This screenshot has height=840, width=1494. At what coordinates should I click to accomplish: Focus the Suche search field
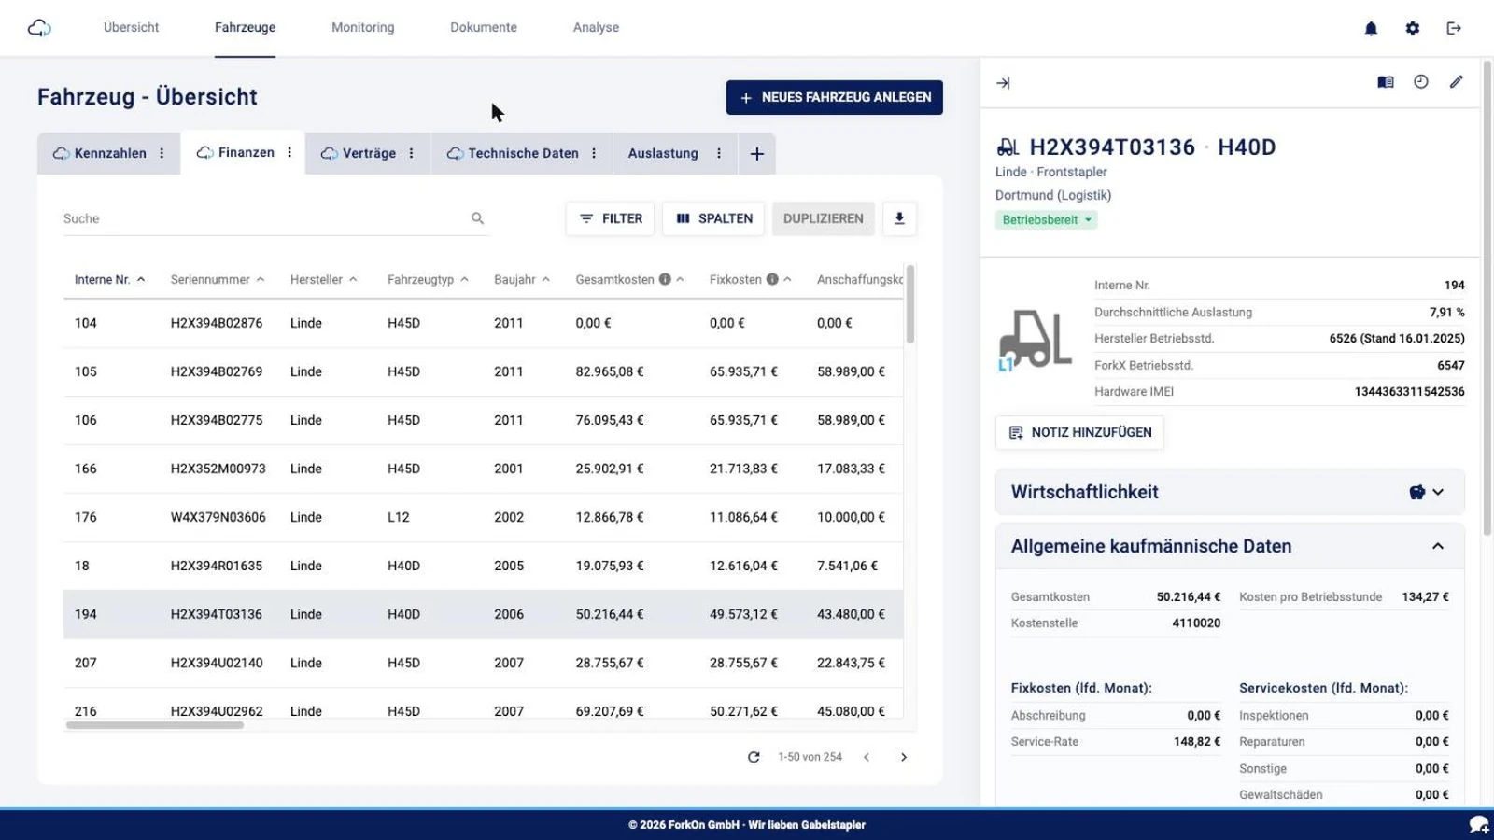(266, 218)
